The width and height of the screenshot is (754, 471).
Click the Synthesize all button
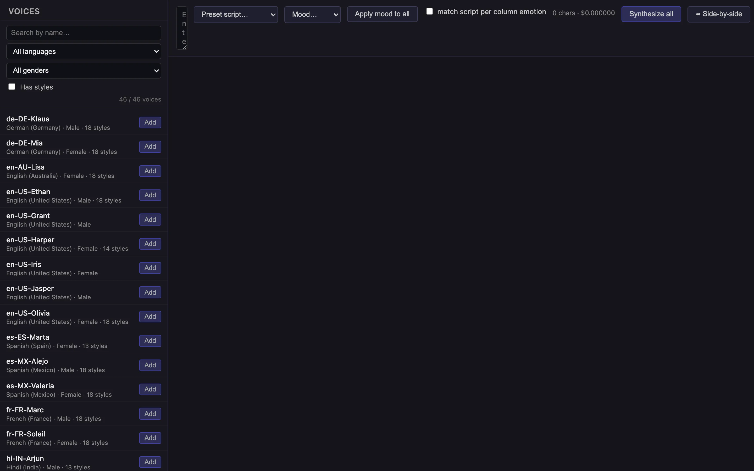(651, 14)
